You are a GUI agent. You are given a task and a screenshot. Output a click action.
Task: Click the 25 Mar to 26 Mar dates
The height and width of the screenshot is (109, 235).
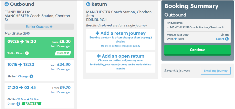click(28, 99)
